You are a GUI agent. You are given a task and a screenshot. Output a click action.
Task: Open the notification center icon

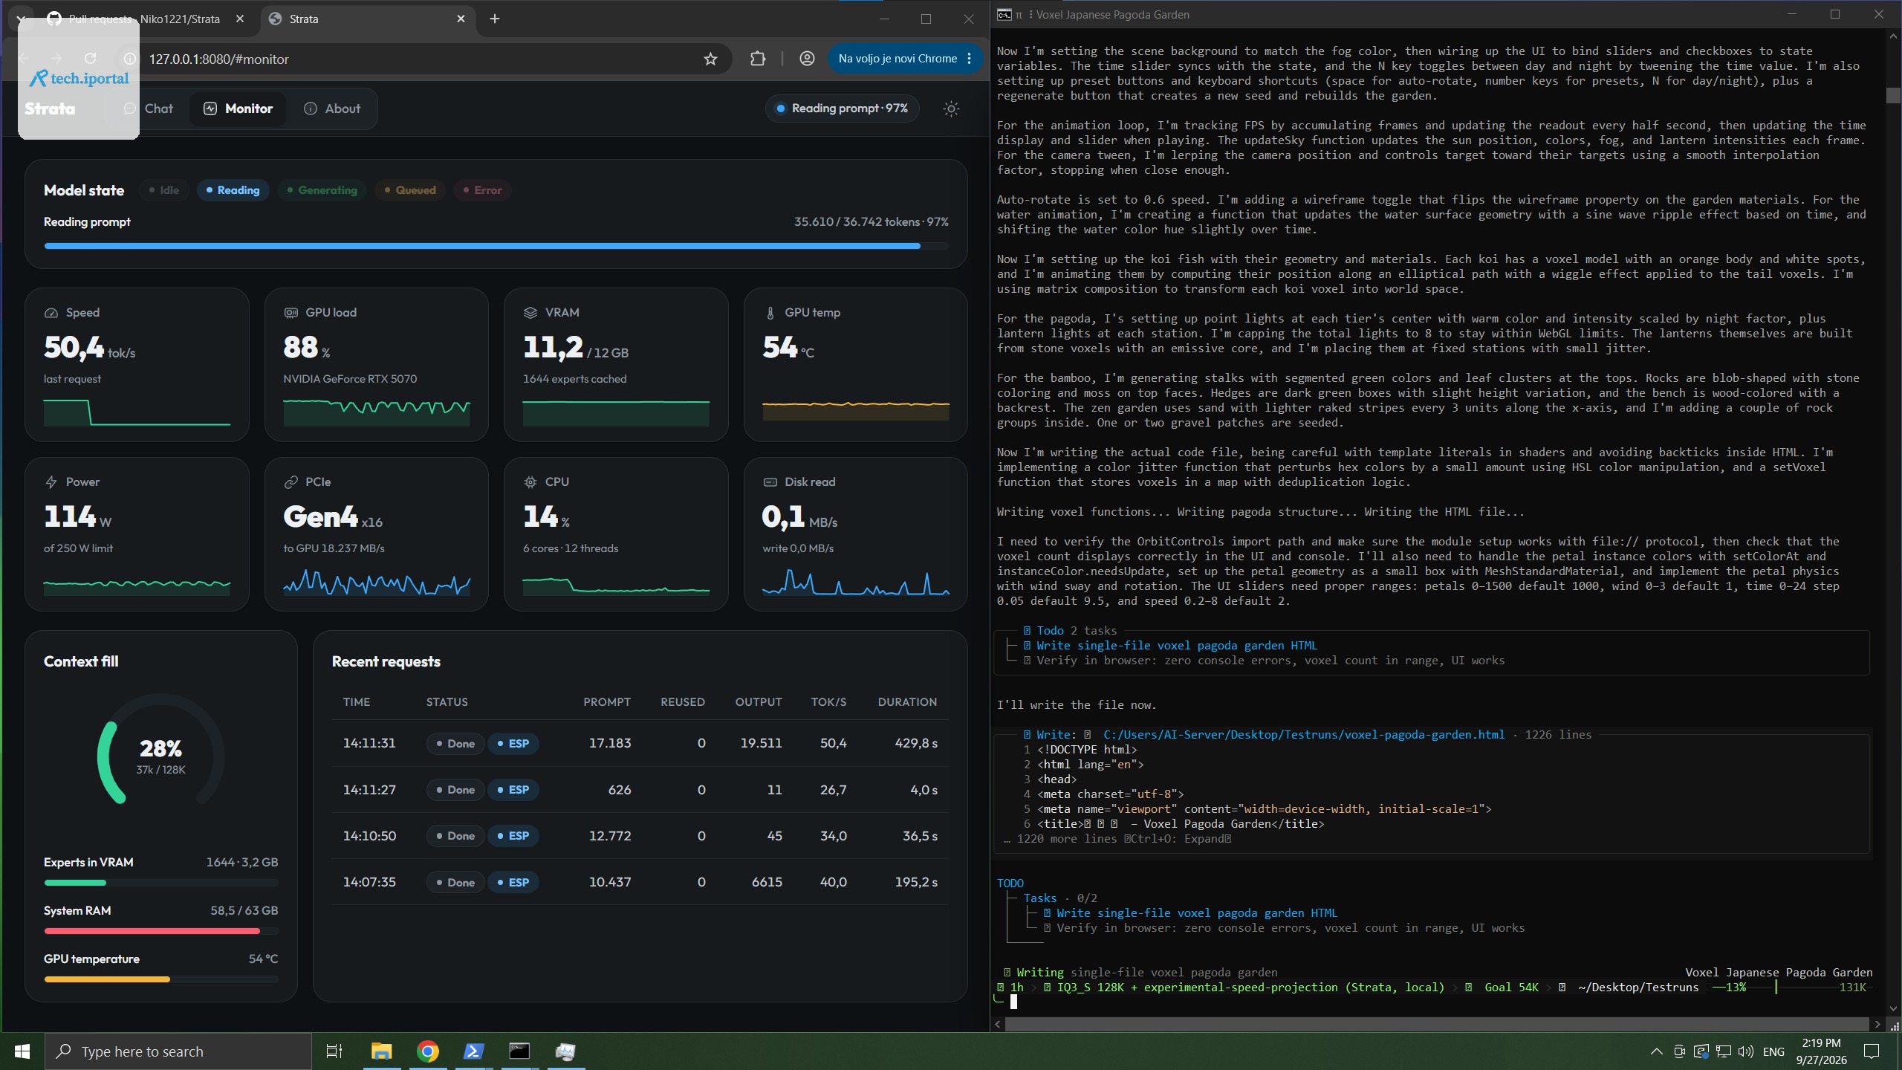click(x=1872, y=1051)
